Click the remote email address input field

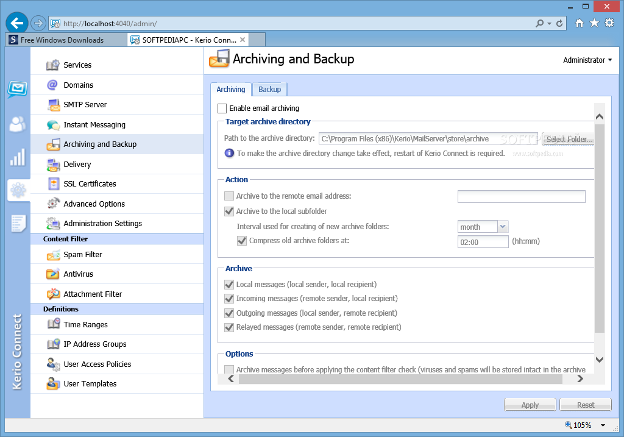click(522, 197)
